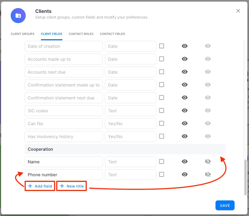
Task: Close the Clients settings dialog
Action: (238, 11)
